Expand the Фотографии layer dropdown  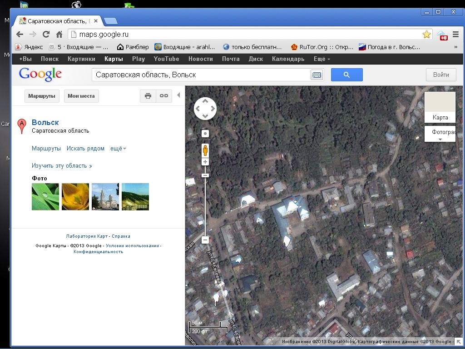440,134
